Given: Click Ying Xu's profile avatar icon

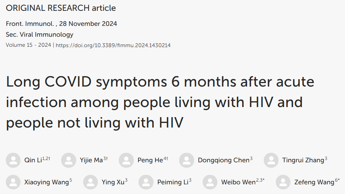Looking at the screenshot, I should click(91, 182).
